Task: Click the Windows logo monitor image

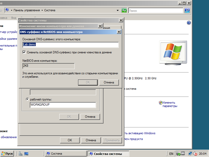Action: point(173,53)
